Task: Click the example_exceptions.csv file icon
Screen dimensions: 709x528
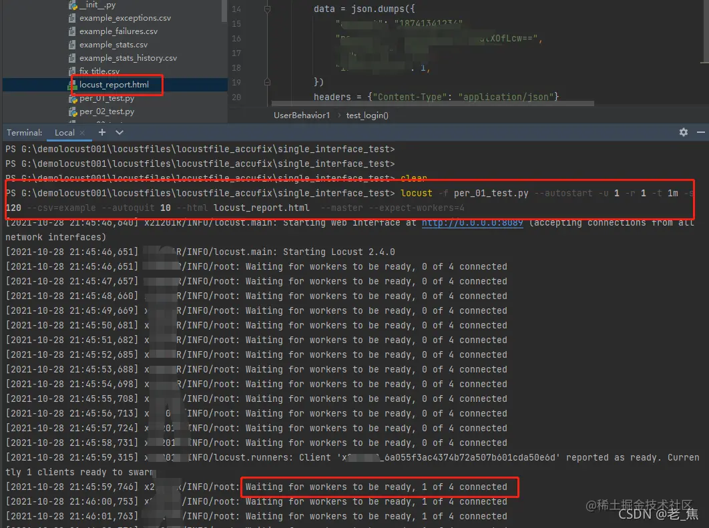Action: [x=72, y=18]
